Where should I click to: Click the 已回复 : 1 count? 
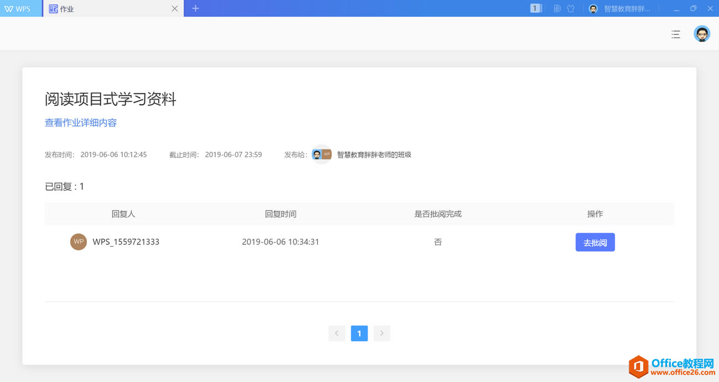pyautogui.click(x=65, y=187)
